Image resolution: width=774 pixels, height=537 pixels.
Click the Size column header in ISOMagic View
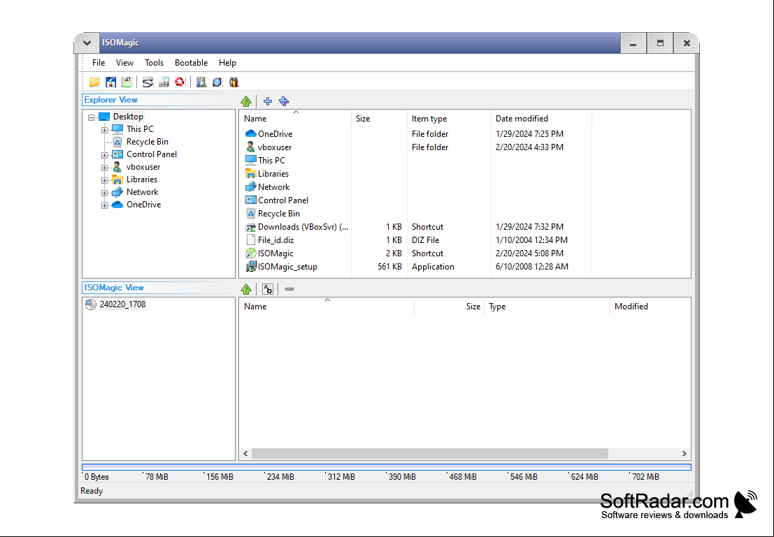pos(449,307)
